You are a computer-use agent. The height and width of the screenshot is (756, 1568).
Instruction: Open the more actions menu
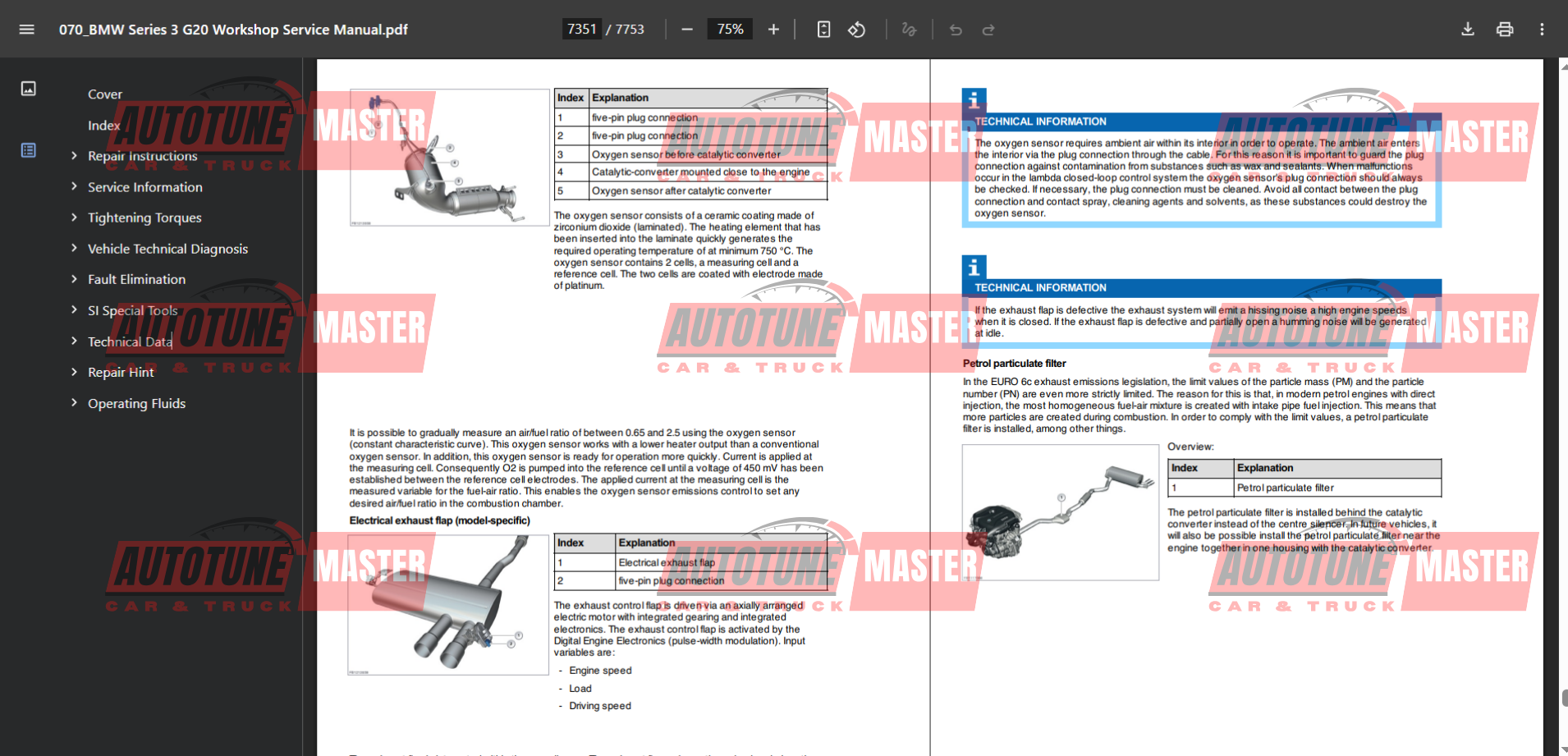[1542, 30]
